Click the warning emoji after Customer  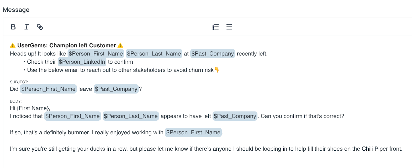[x=120, y=45]
